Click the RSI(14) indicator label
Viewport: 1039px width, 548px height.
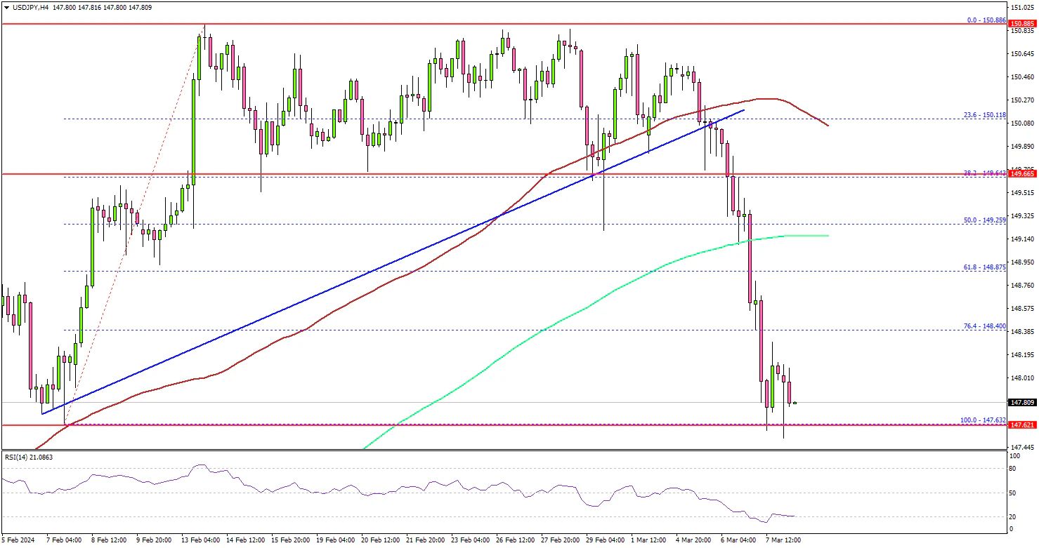coord(27,457)
